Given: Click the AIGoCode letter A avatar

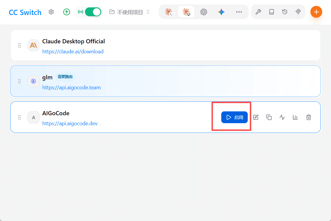Looking at the screenshot, I should [34, 117].
